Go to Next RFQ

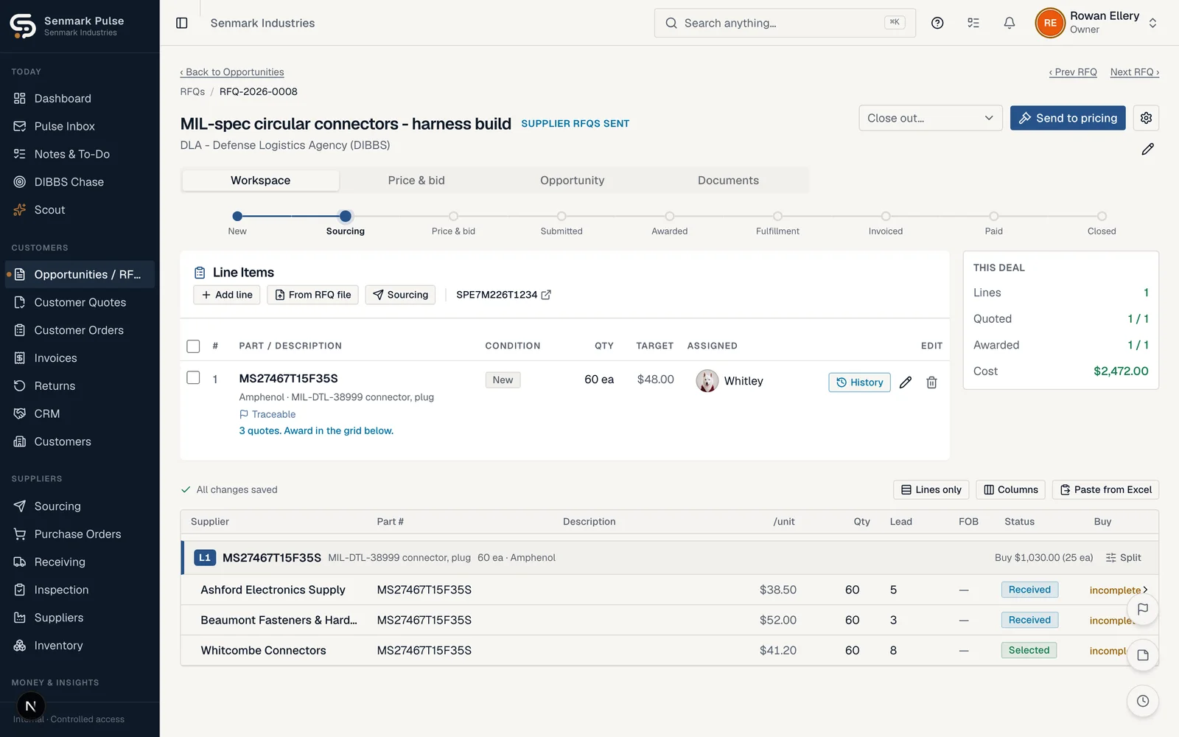[x=1135, y=72]
